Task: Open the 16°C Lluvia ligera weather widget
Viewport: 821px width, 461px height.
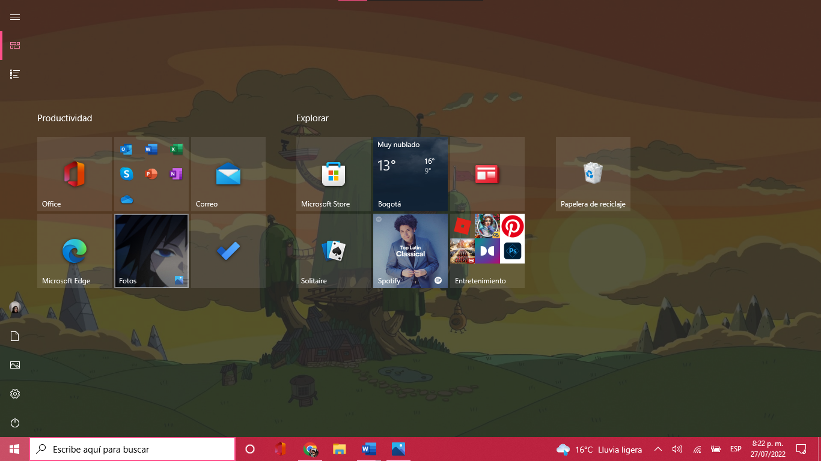Action: tap(599, 449)
